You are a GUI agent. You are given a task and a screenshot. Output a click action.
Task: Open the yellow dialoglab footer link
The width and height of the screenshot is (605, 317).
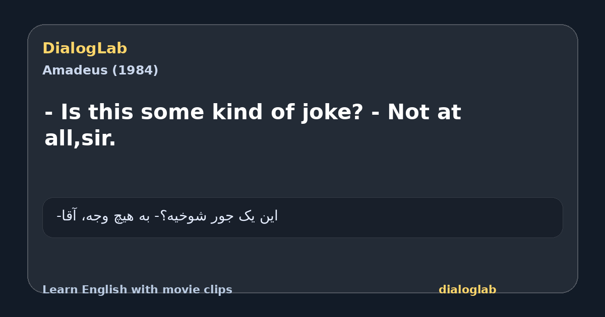(x=467, y=290)
